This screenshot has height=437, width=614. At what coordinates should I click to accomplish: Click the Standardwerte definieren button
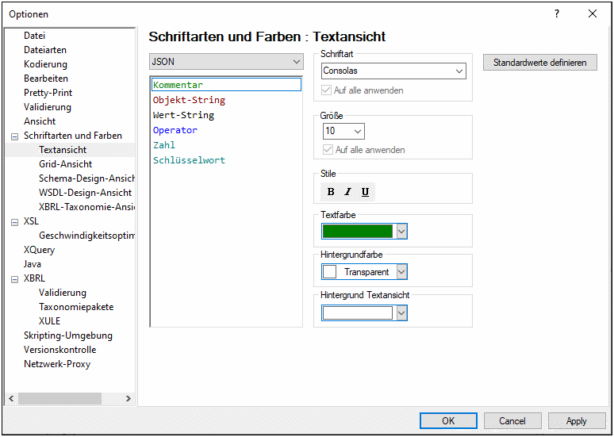pyautogui.click(x=539, y=63)
